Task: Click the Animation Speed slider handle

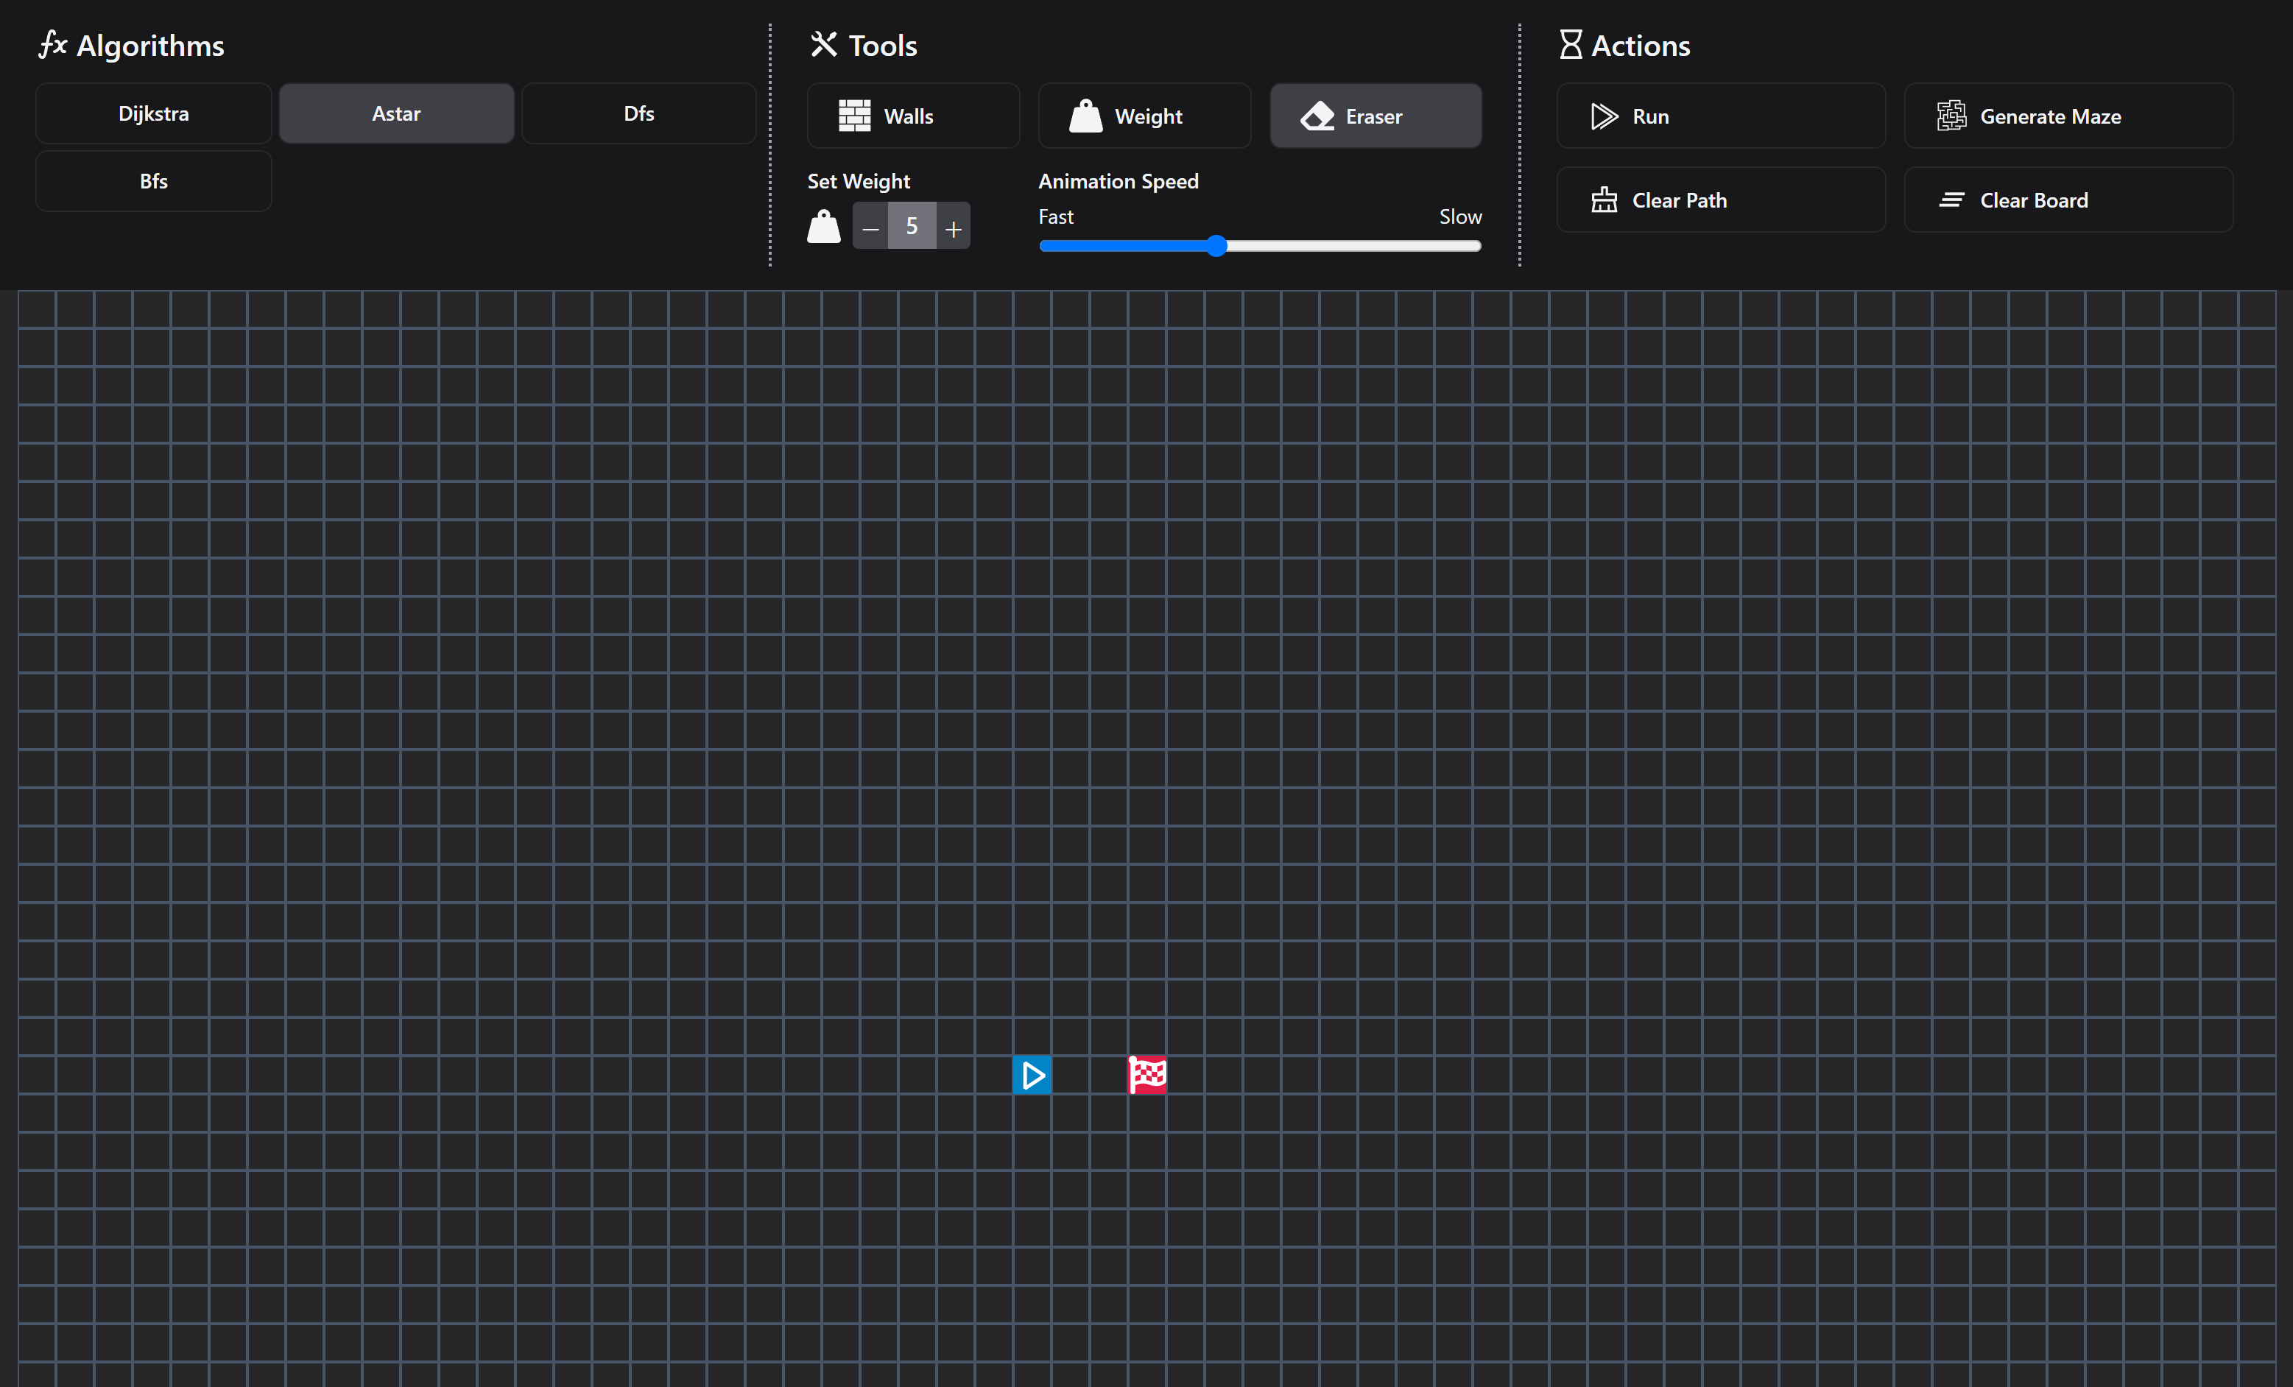Action: (x=1216, y=246)
